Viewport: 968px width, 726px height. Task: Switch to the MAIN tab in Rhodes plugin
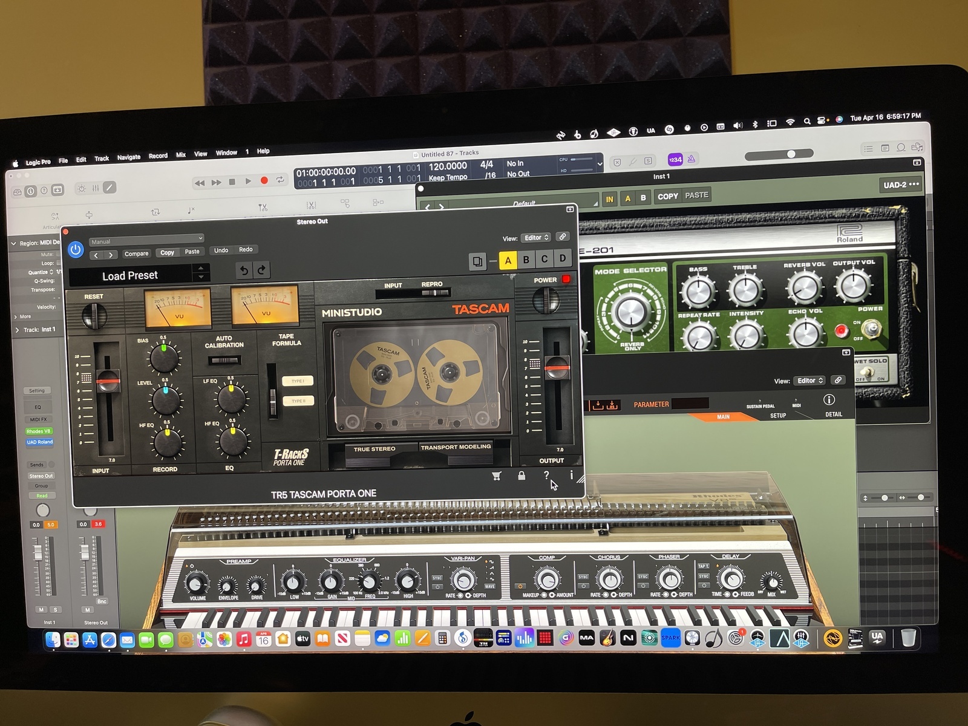(724, 417)
